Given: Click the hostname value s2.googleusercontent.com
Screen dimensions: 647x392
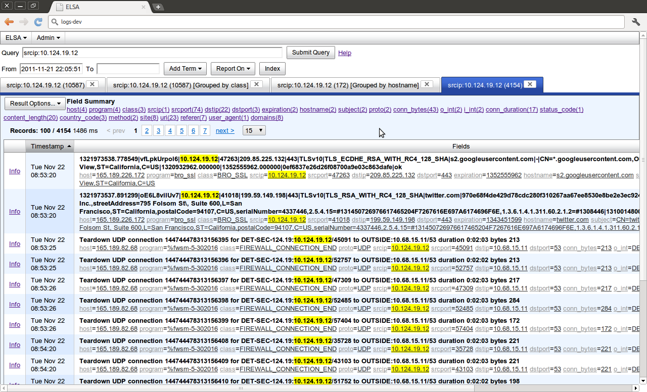Looking at the screenshot, I should click(x=594, y=175).
